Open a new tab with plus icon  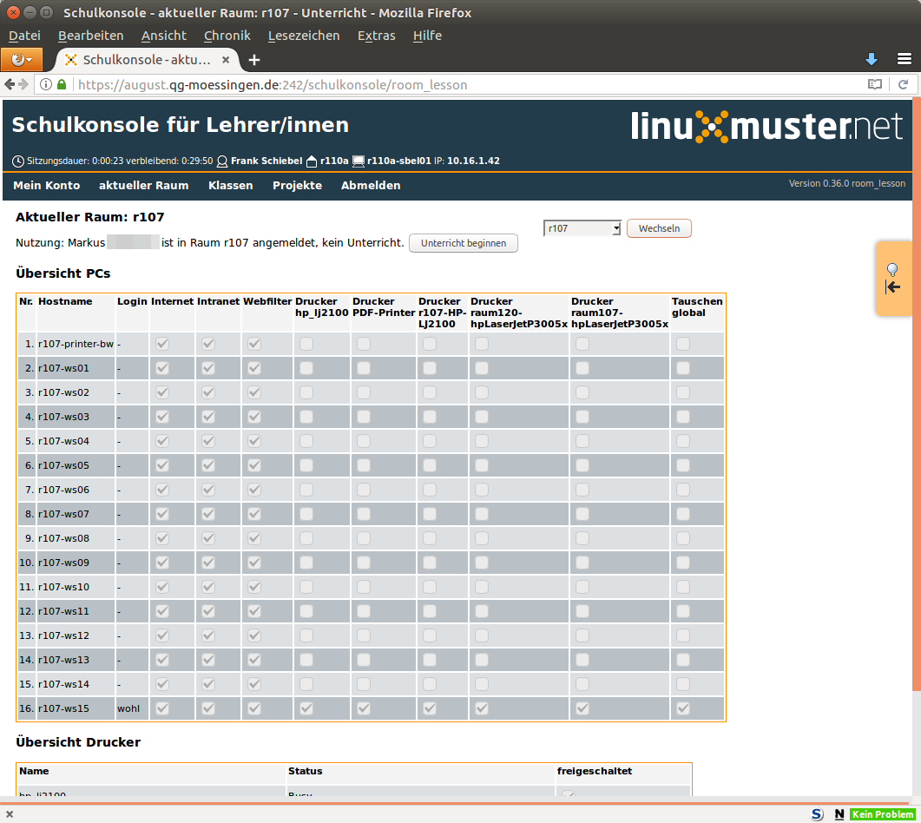pyautogui.click(x=254, y=60)
